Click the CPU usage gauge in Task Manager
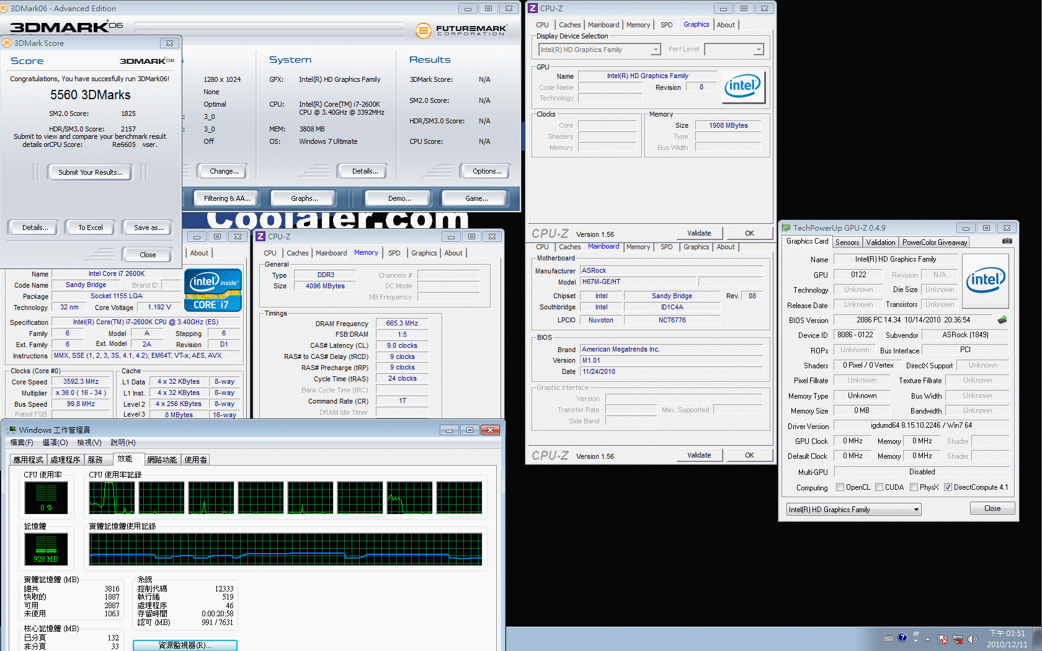The height and width of the screenshot is (651, 1042). click(x=46, y=497)
